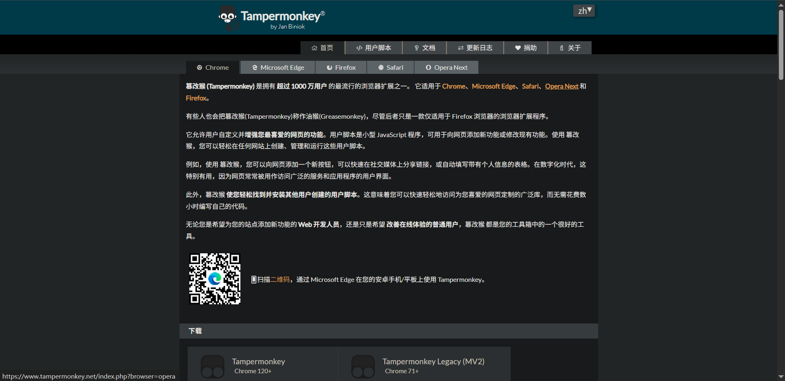Image resolution: width=785 pixels, height=381 pixels.
Task: Click the Firefox link in intro text
Action: pos(196,98)
